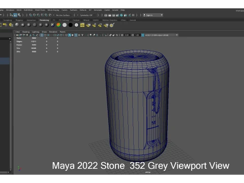Click the viewport exposure value field
Image resolution: width=244 pixels, height=183 pixels.
coord(127,35)
